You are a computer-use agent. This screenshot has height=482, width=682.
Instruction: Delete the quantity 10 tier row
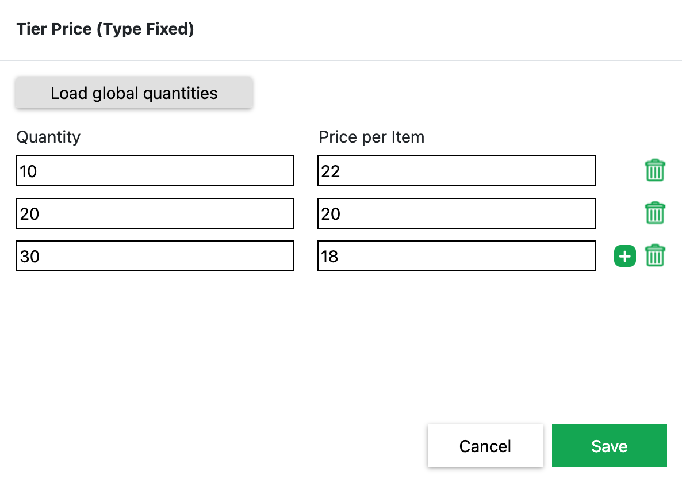(654, 171)
